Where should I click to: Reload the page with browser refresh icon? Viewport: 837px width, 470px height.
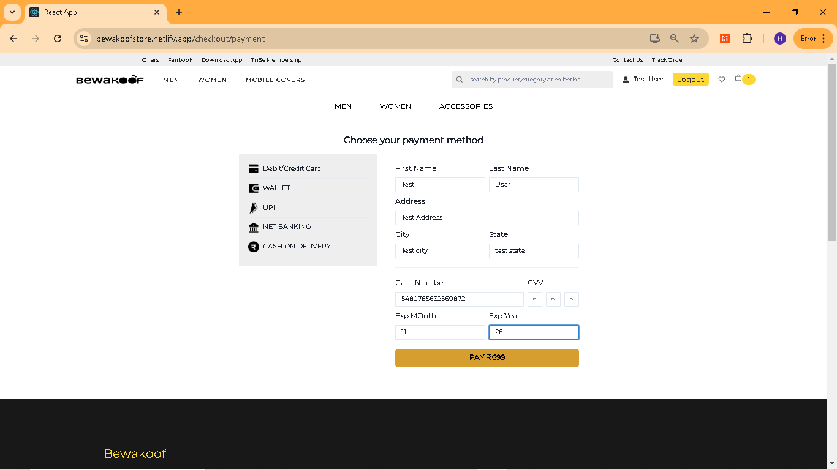pos(58,39)
